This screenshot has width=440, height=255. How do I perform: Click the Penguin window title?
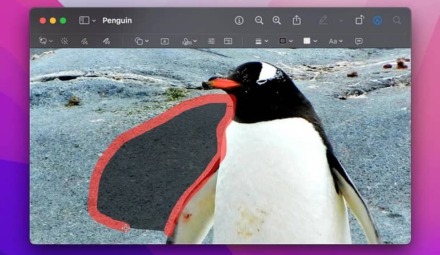click(x=117, y=20)
